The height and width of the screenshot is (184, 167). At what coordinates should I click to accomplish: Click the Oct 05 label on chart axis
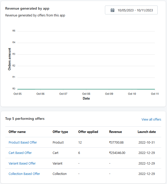pos(17,94)
